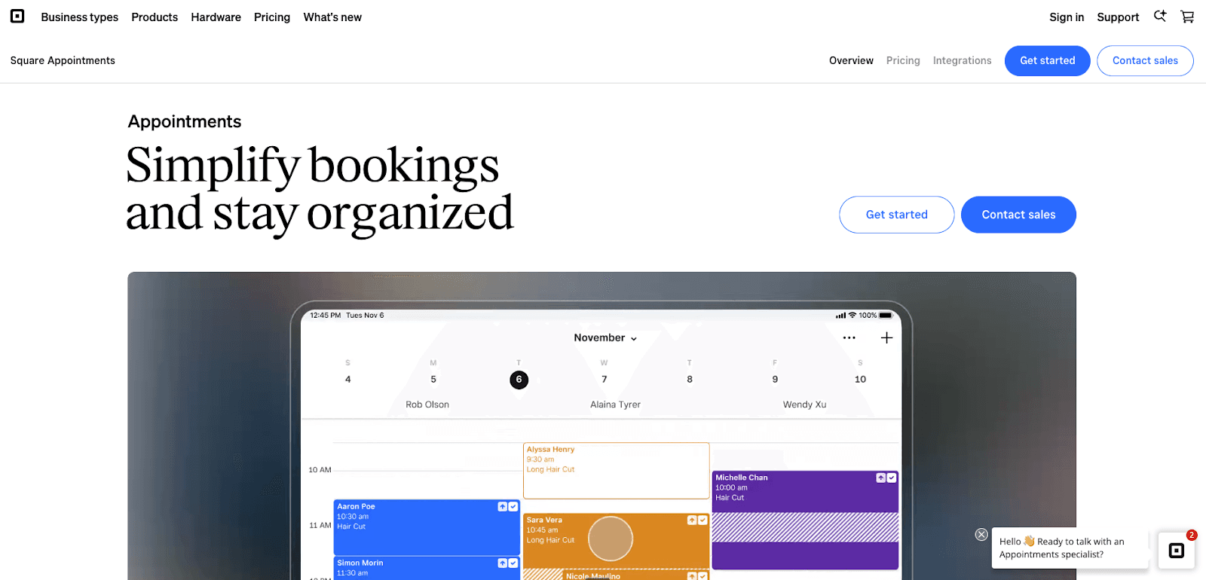Click arrow icon on Sara Vera appointment
Screen dimensions: 1206x580
coord(692,520)
